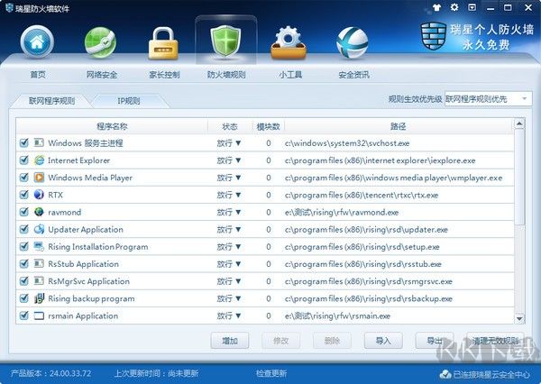
Task: Open 放行 dropdown for Rising backup program
Action: pyautogui.click(x=229, y=298)
